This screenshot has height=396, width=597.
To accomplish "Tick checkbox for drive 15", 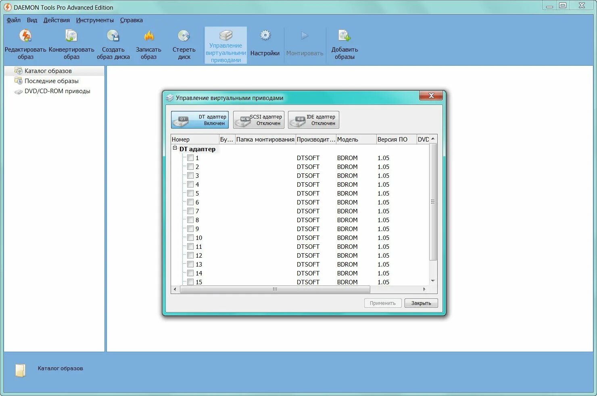I will 190,282.
